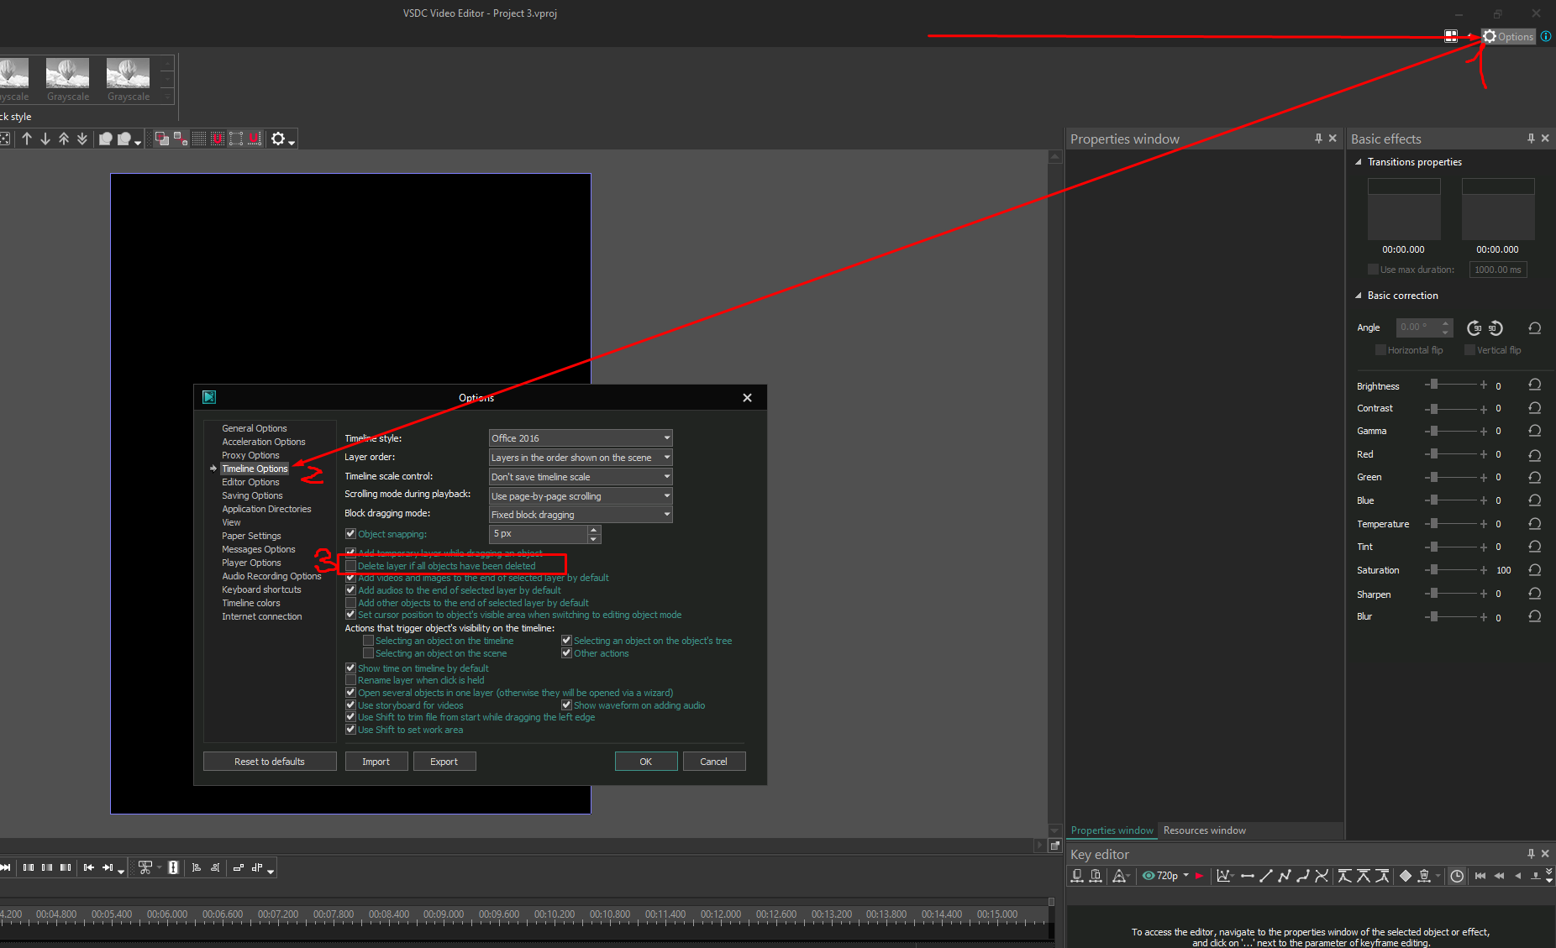Select Saving Options in list
1556x948 pixels.
click(252, 495)
